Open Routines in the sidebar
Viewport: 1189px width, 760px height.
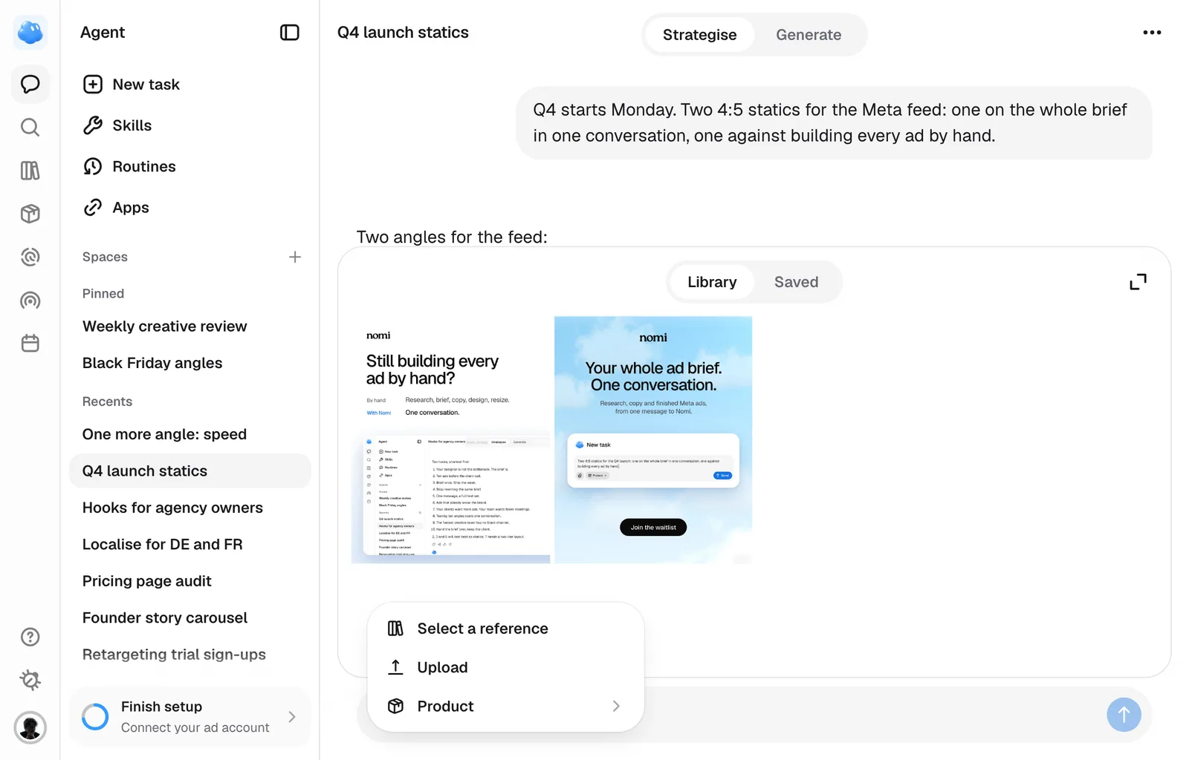point(190,166)
